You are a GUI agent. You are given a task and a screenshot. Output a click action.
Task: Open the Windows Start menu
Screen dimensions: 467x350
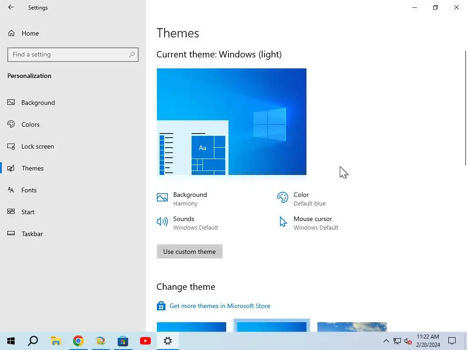[11, 341]
